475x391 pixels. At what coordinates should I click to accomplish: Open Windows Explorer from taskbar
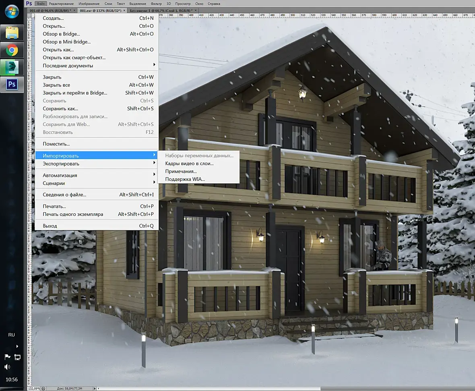pyautogui.click(x=12, y=33)
